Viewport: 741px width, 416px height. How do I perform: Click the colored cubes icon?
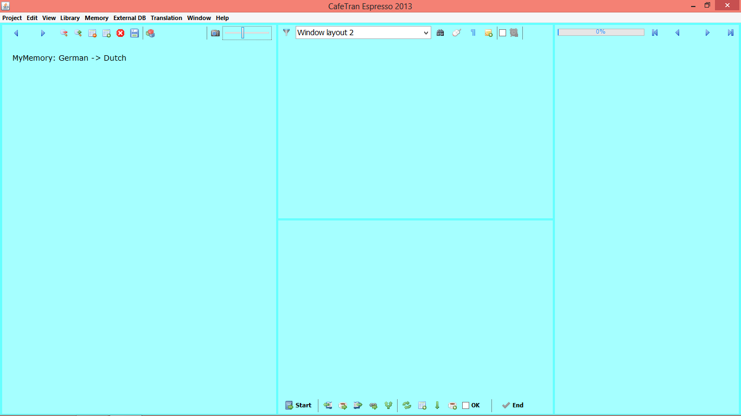coord(150,33)
